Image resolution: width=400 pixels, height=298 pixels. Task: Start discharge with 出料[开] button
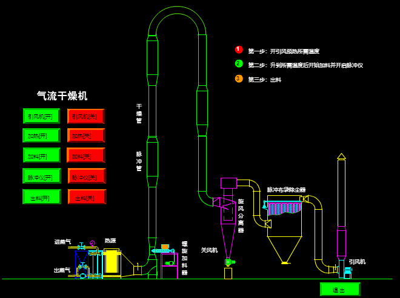(42, 196)
